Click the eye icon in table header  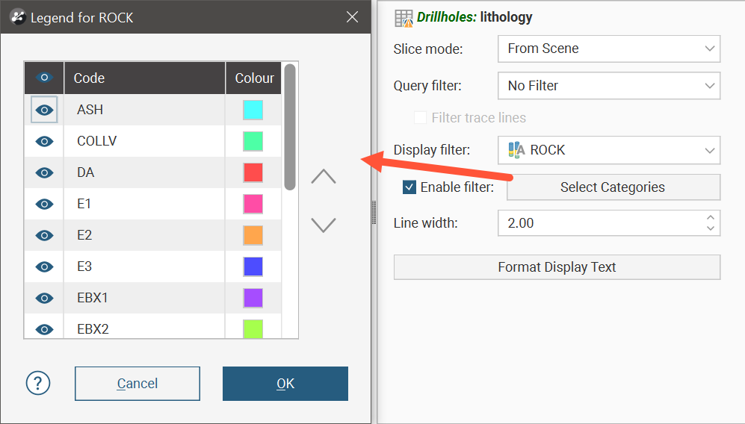coord(44,78)
